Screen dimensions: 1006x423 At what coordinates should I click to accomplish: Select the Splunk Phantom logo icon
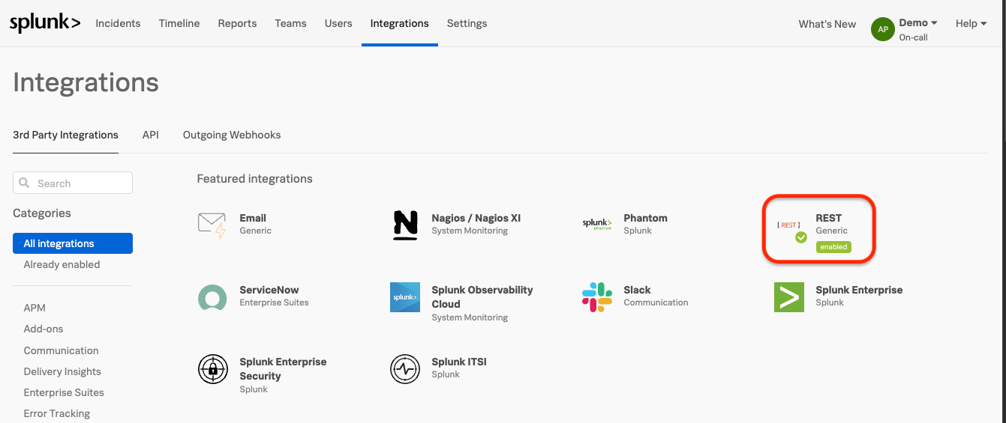597,224
